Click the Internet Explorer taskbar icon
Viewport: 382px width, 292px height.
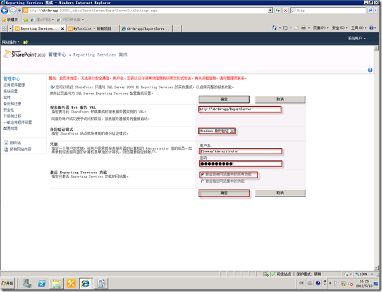pyautogui.click(x=85, y=283)
